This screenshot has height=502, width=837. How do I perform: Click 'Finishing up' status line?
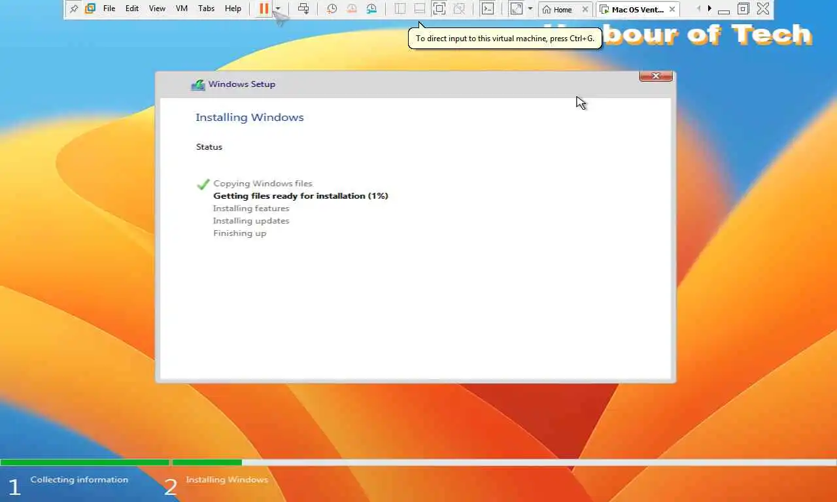click(x=240, y=233)
